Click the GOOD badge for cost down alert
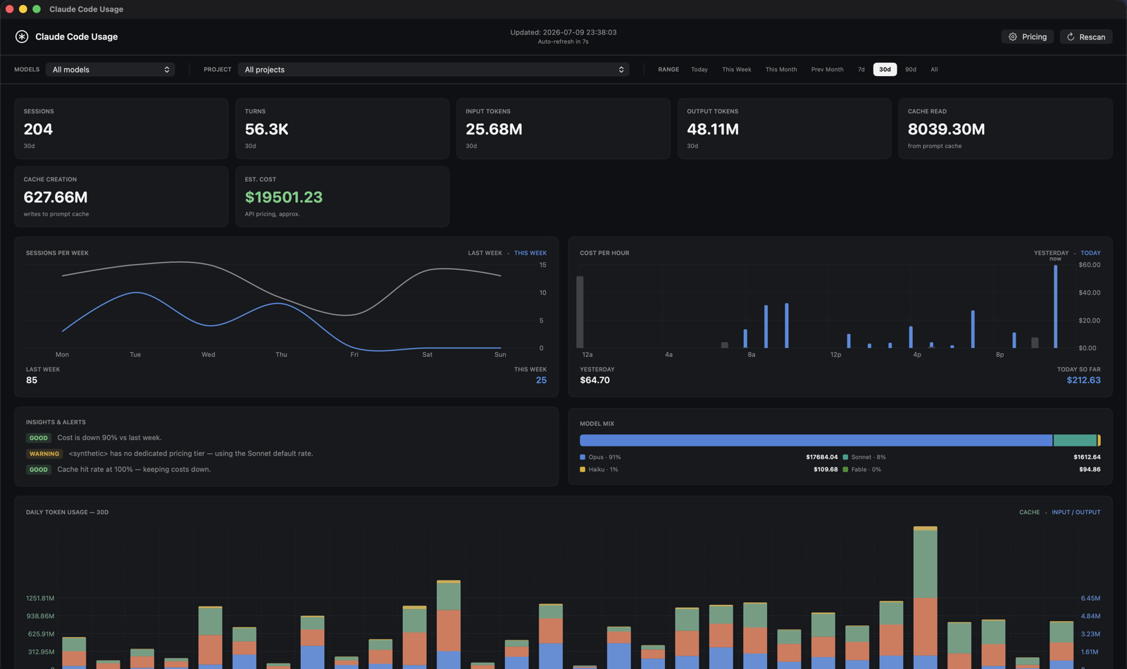Image resolution: width=1127 pixels, height=669 pixels. (x=39, y=438)
